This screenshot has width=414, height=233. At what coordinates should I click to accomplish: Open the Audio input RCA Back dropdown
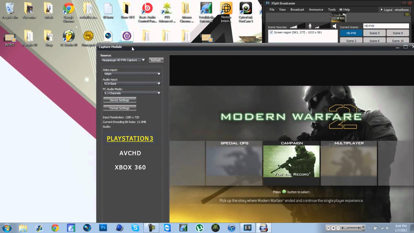[132, 83]
